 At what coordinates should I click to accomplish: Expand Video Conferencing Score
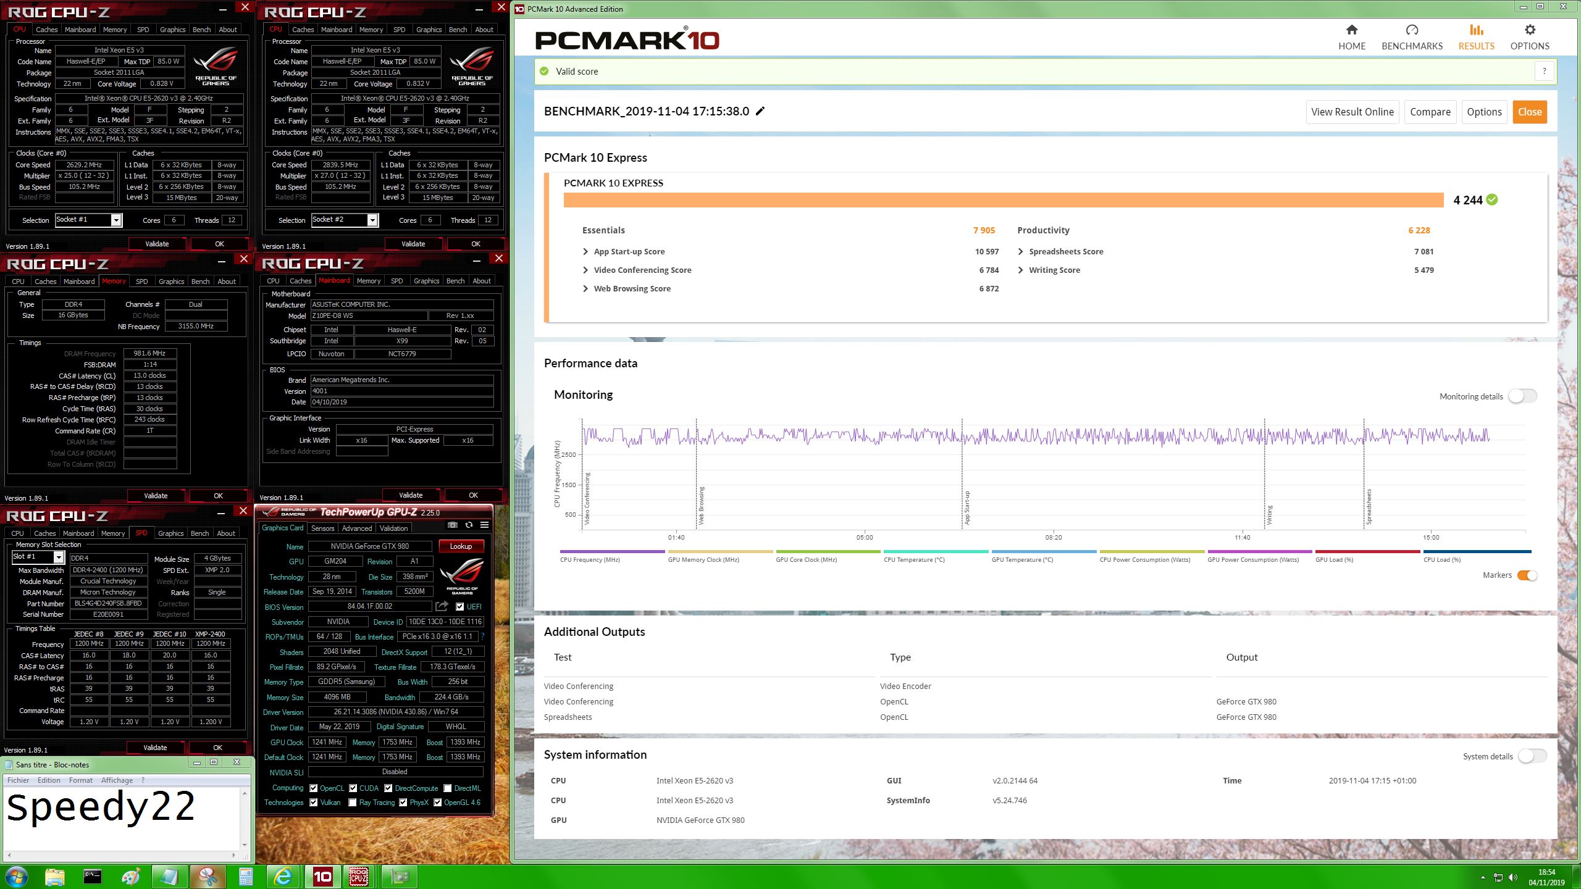tap(585, 270)
